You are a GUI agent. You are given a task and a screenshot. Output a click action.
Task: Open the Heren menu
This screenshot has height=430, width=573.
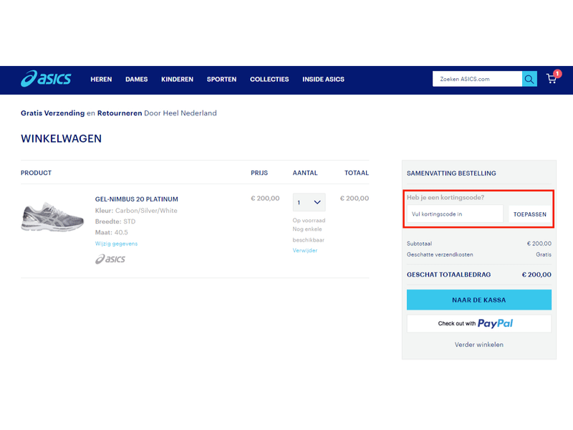click(101, 80)
